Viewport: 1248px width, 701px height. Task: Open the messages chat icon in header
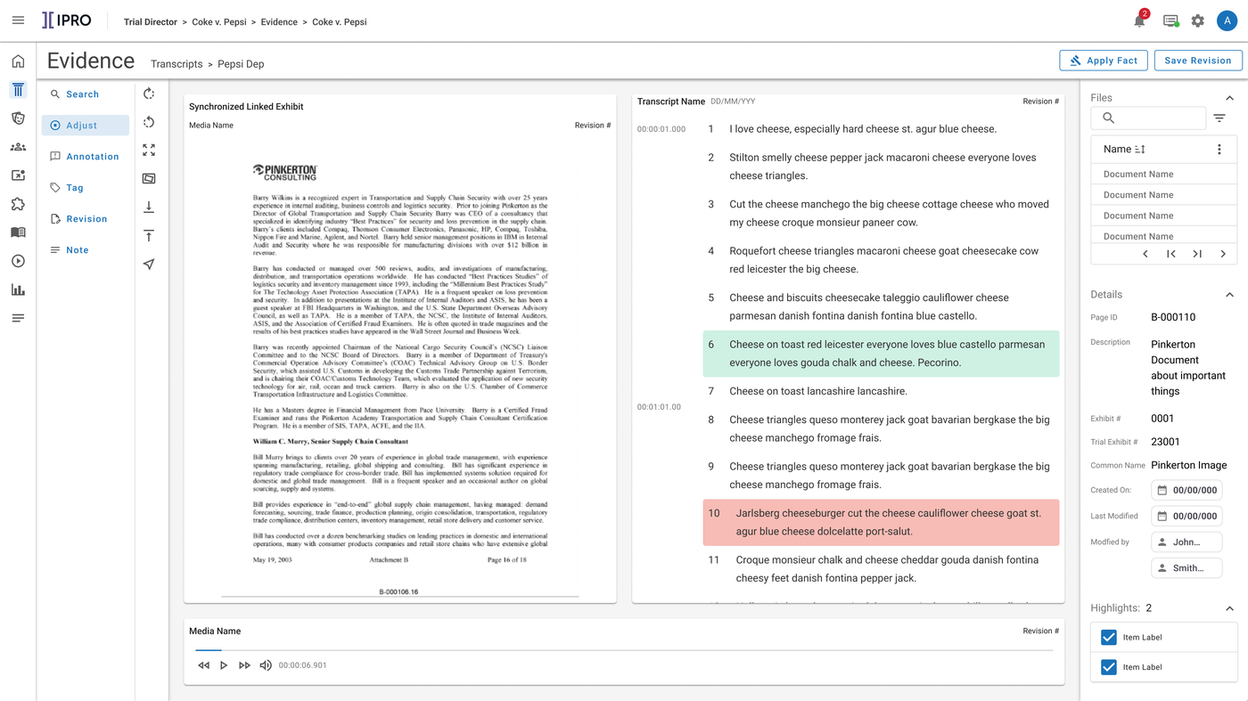tap(1170, 20)
